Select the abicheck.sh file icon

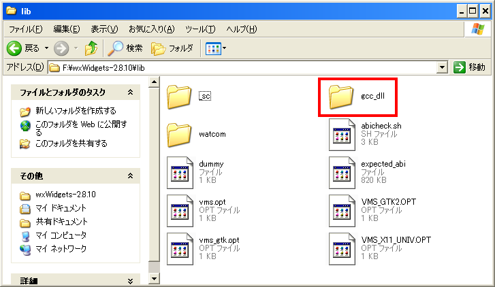pyautogui.click(x=342, y=135)
